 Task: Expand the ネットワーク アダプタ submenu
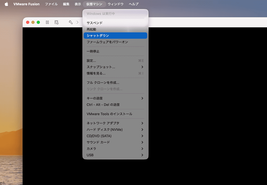point(115,123)
